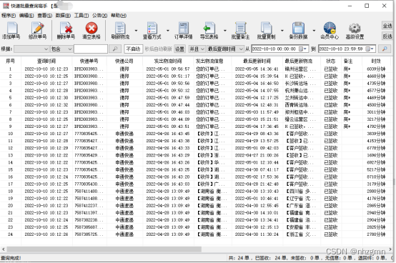This screenshot has height=263, width=396.
Task: Click the magnifier button beside the keyword field
Action: click(115, 49)
